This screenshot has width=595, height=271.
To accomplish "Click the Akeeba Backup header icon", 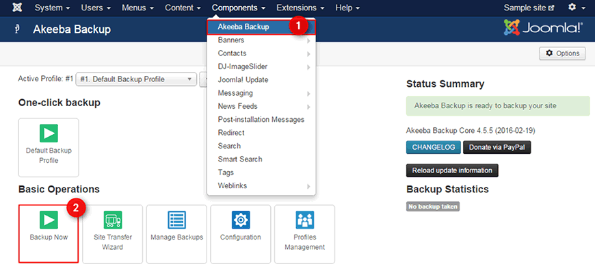I will click(17, 29).
